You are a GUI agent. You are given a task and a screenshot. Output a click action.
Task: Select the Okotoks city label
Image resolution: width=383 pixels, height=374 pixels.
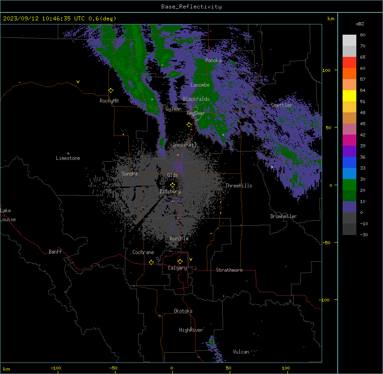(x=183, y=311)
